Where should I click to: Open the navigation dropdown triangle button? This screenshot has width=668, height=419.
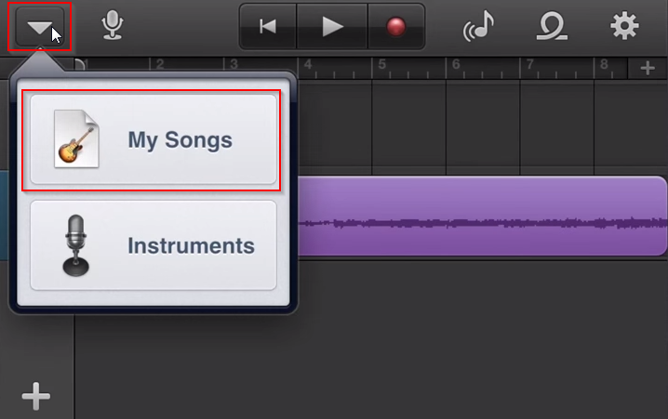[40, 26]
